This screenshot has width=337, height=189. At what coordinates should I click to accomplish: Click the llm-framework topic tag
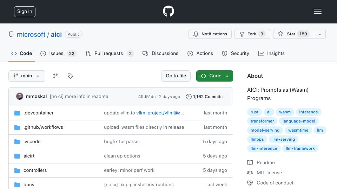[x=300, y=148]
